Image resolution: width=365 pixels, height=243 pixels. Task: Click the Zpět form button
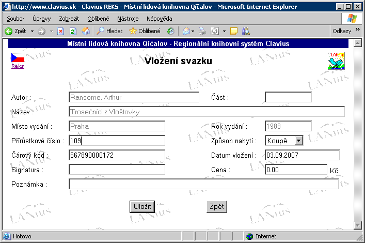point(217,207)
